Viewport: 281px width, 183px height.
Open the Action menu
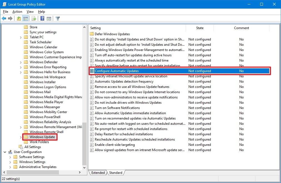(17, 12)
